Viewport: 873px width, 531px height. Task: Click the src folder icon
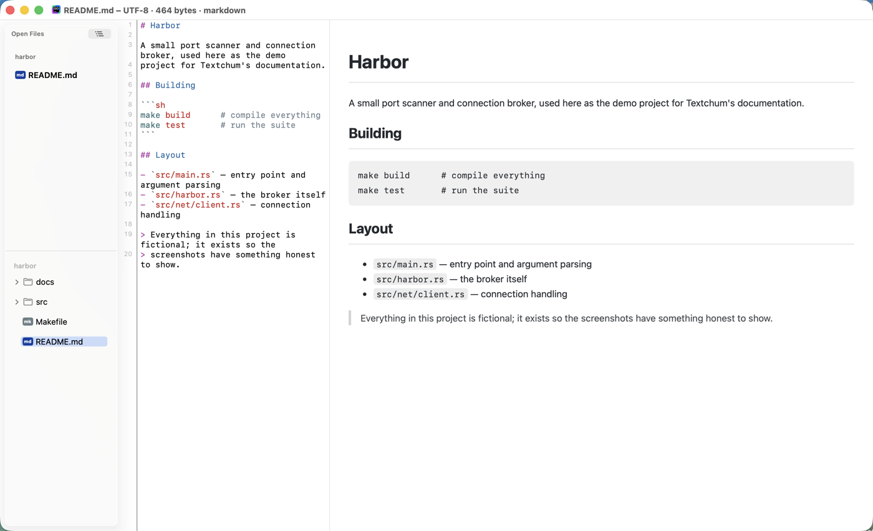(28, 302)
